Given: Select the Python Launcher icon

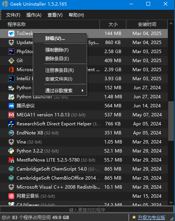Looking at the screenshot, I should pyautogui.click(x=11, y=97).
